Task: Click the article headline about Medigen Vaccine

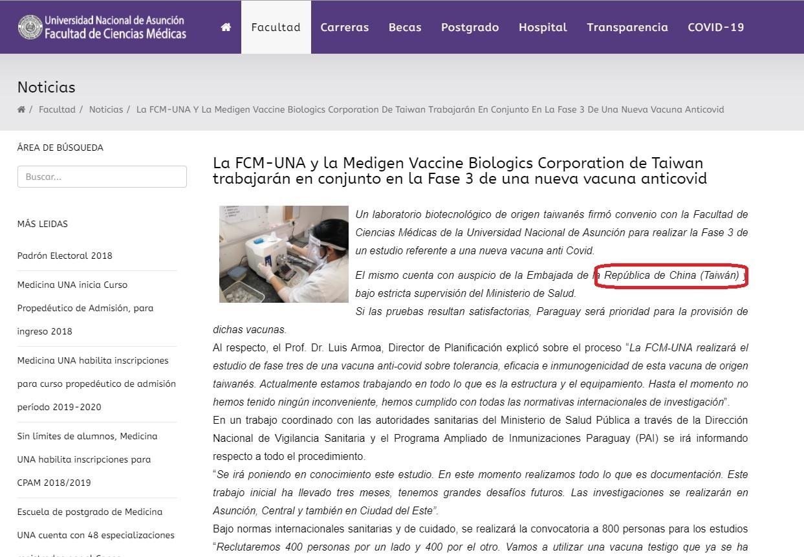Action: 460,171
